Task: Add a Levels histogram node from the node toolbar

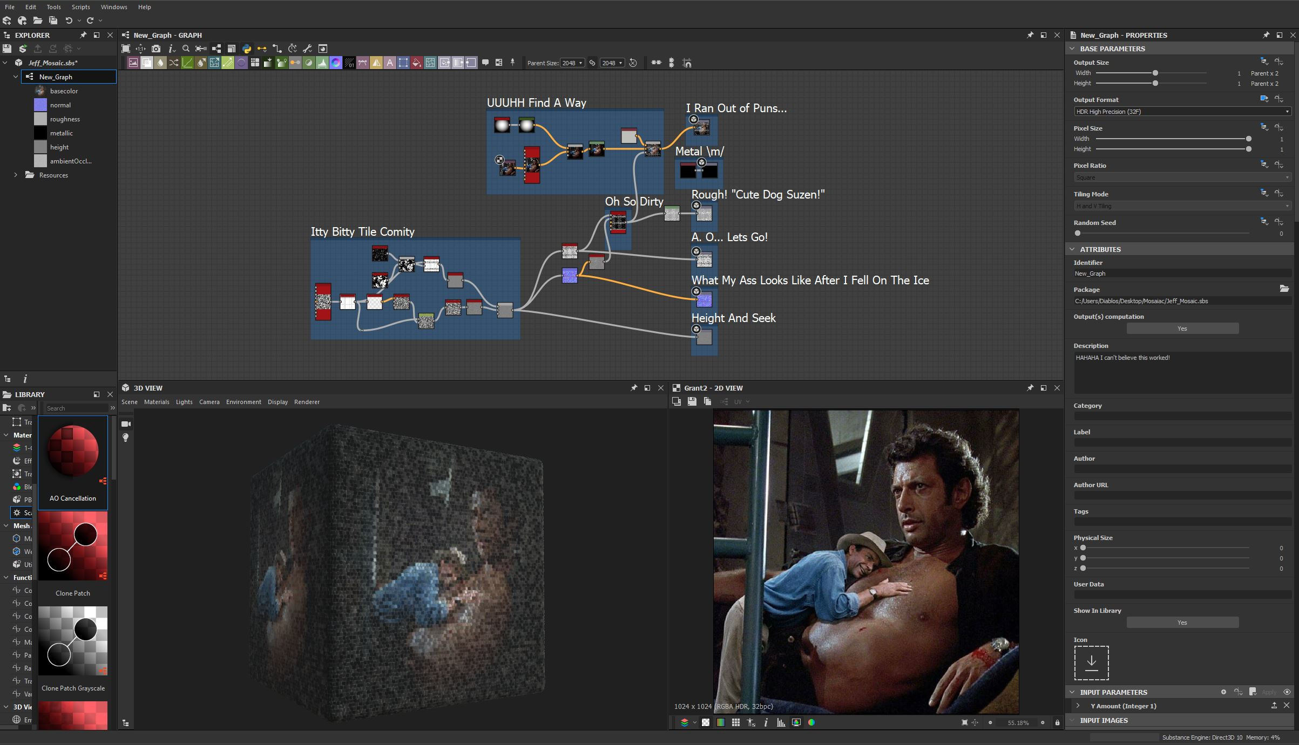Action: 322,63
